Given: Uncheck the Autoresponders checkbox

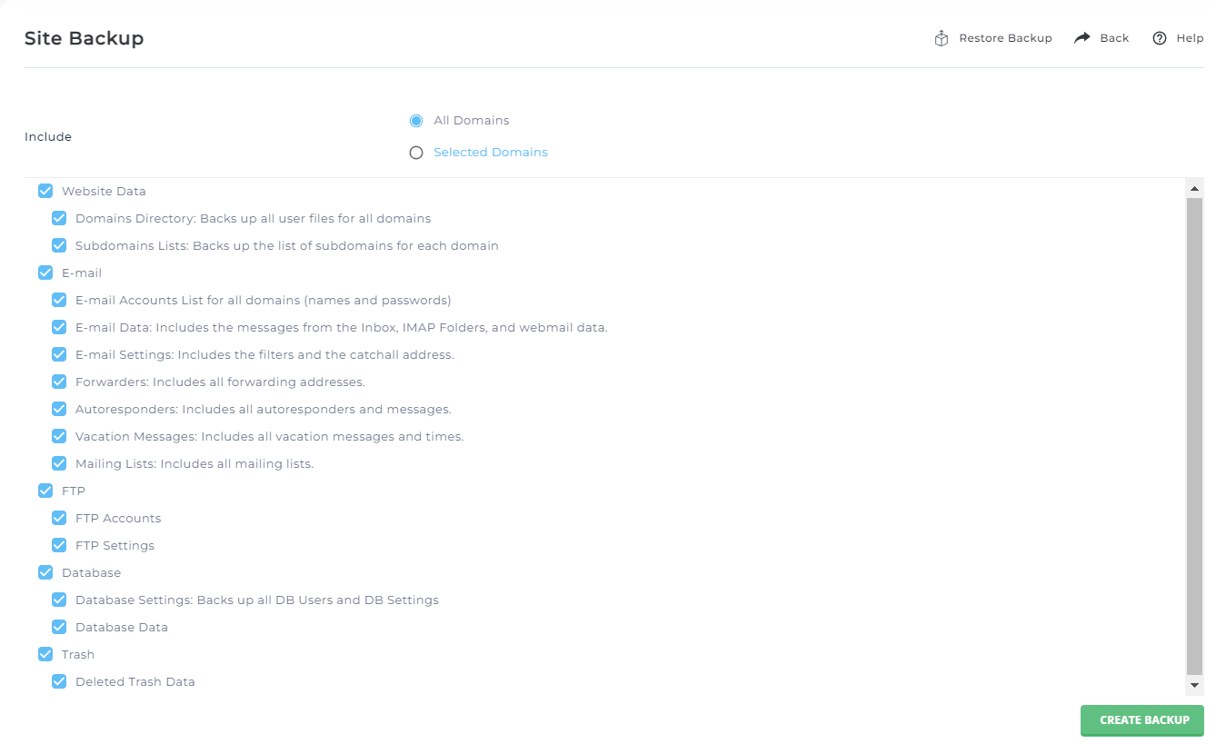Looking at the screenshot, I should [59, 409].
